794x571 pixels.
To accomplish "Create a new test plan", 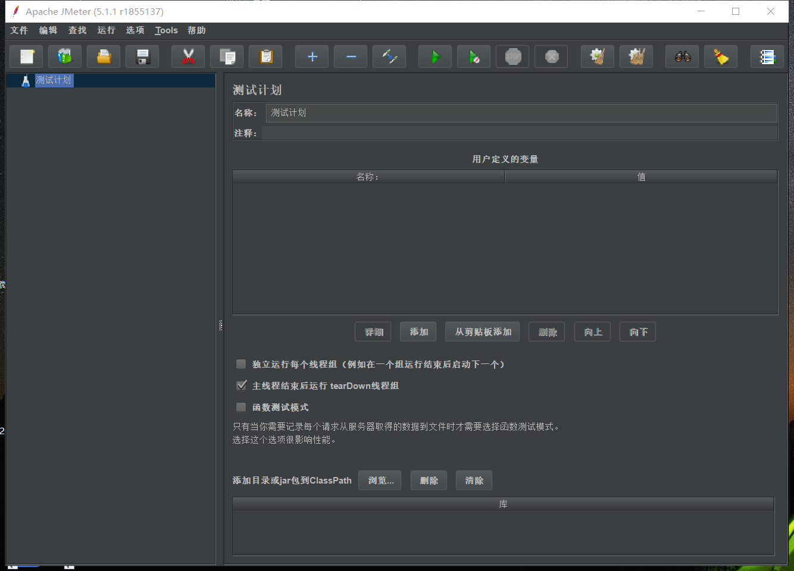I will pos(26,57).
